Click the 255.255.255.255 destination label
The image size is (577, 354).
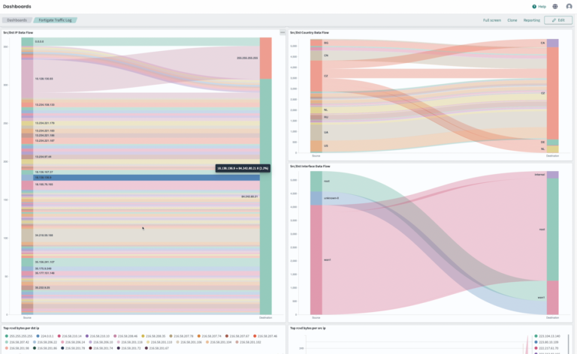(247, 58)
